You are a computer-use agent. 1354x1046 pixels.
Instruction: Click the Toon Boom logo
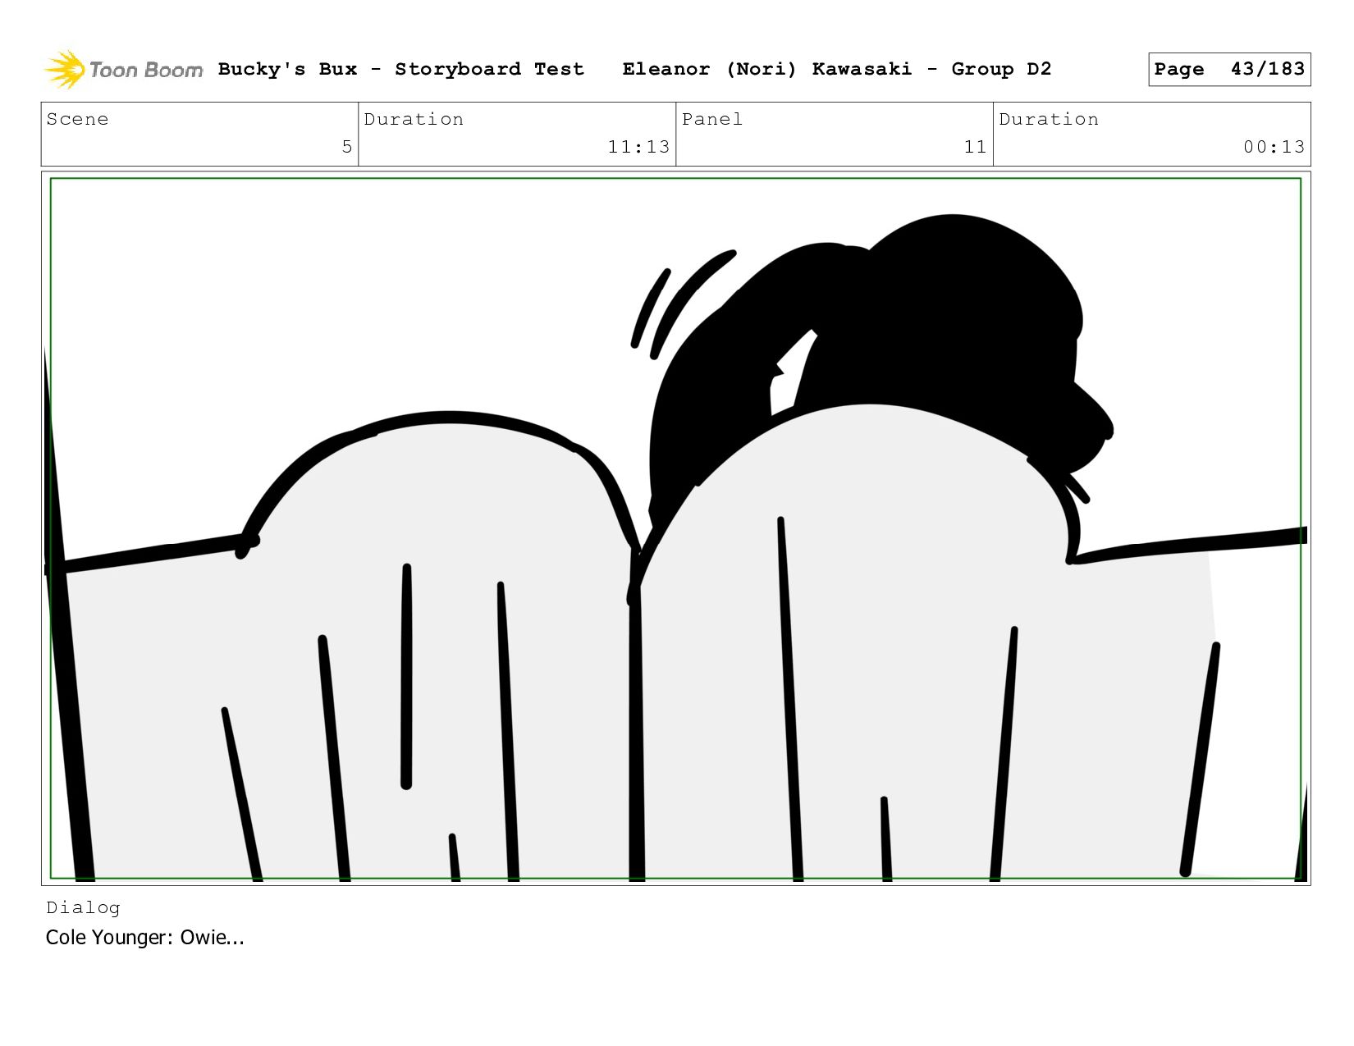click(x=123, y=70)
